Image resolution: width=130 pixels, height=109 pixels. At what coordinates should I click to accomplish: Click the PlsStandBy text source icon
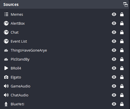pyautogui.click(x=6, y=59)
